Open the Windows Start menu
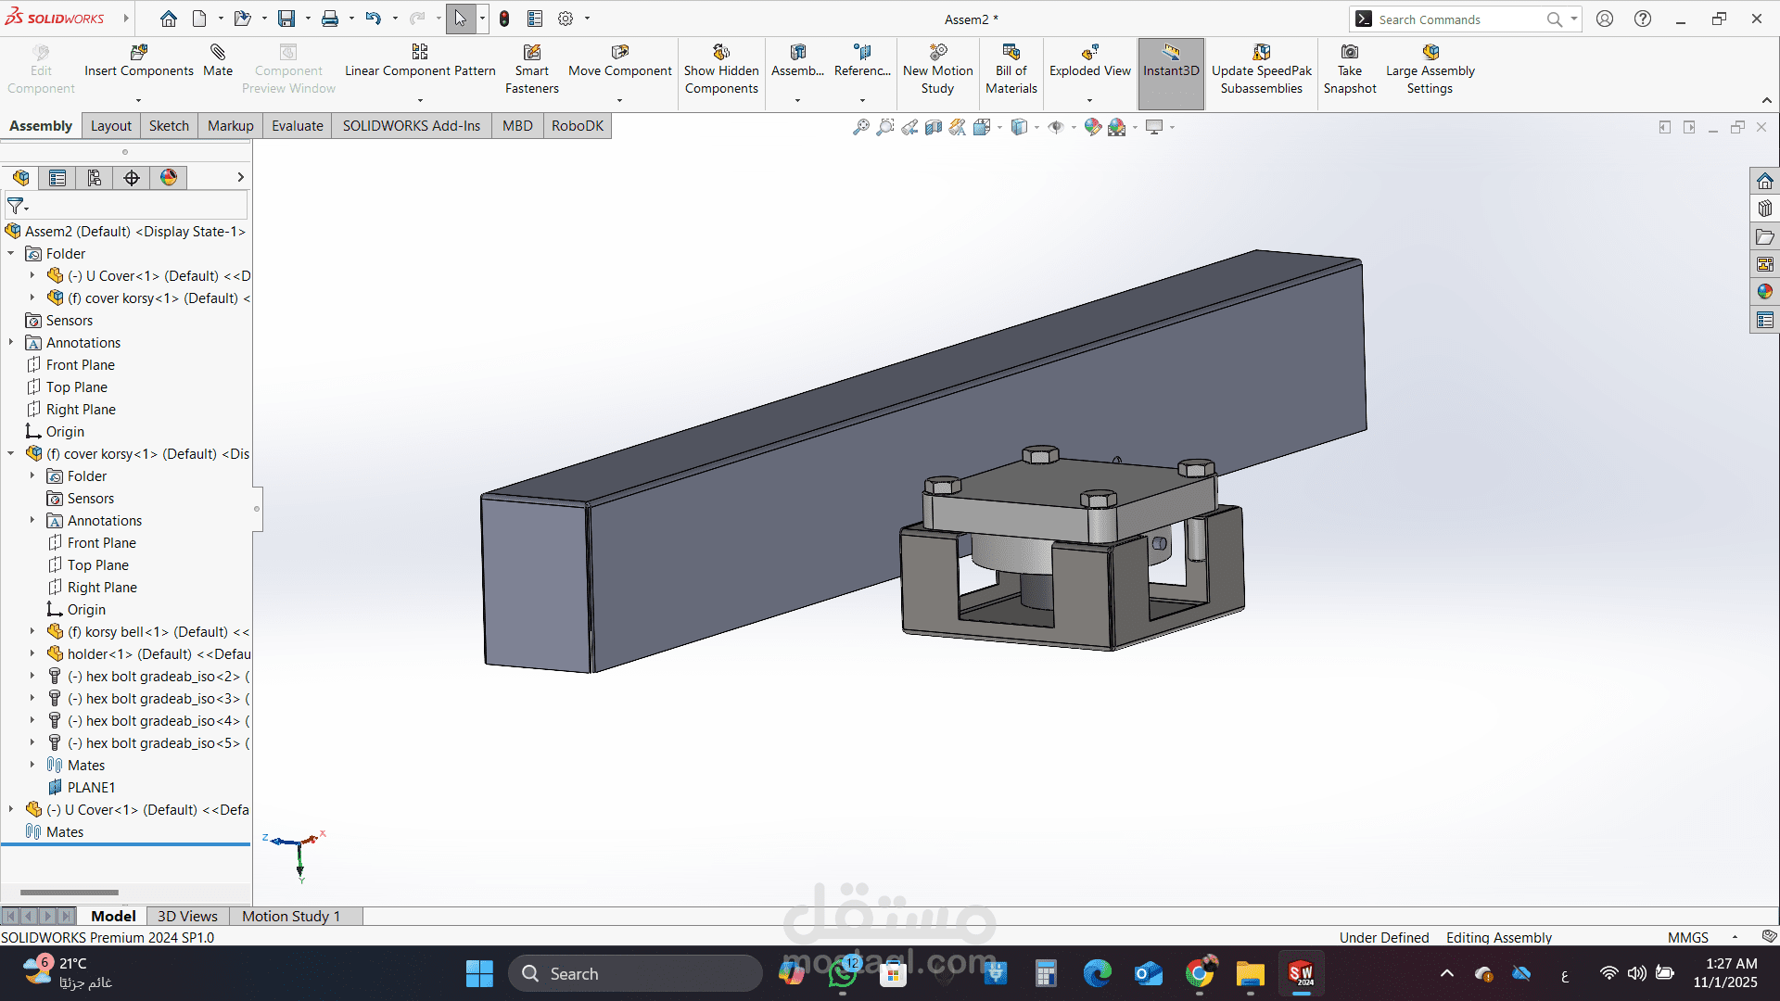This screenshot has width=1780, height=1001. tap(479, 974)
